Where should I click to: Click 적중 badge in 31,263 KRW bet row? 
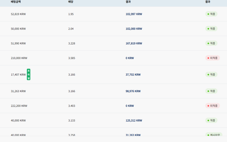point(211,91)
